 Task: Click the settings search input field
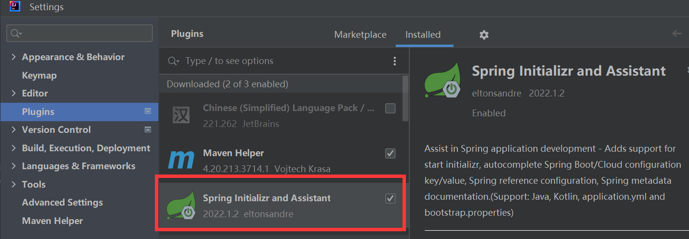pos(79,33)
